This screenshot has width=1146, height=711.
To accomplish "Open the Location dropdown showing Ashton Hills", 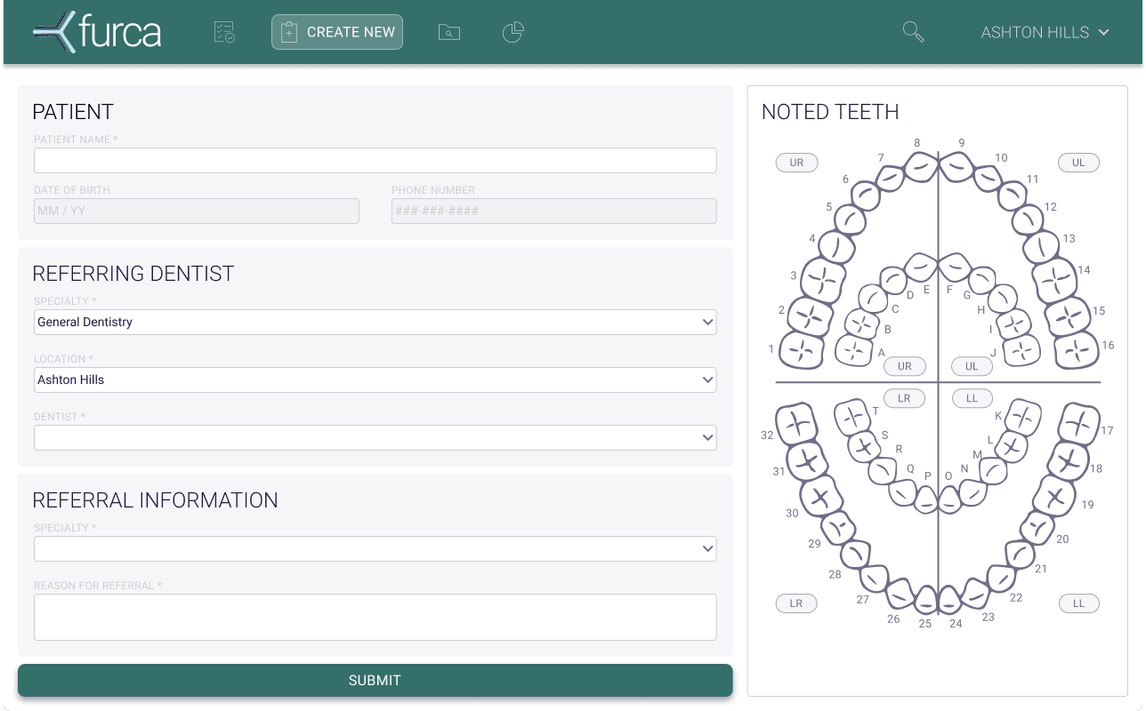I will coord(375,379).
